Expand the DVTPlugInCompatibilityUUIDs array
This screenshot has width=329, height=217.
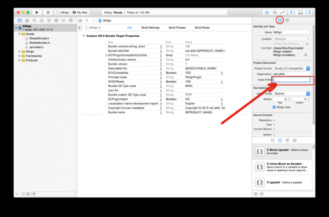click(x=106, y=55)
